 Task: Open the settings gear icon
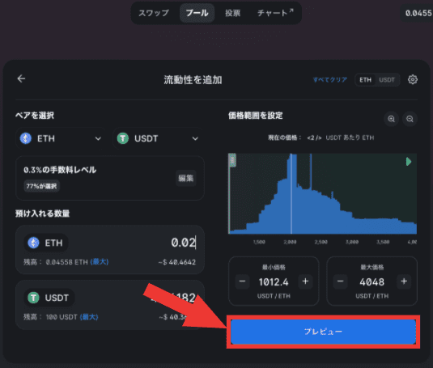coord(413,79)
